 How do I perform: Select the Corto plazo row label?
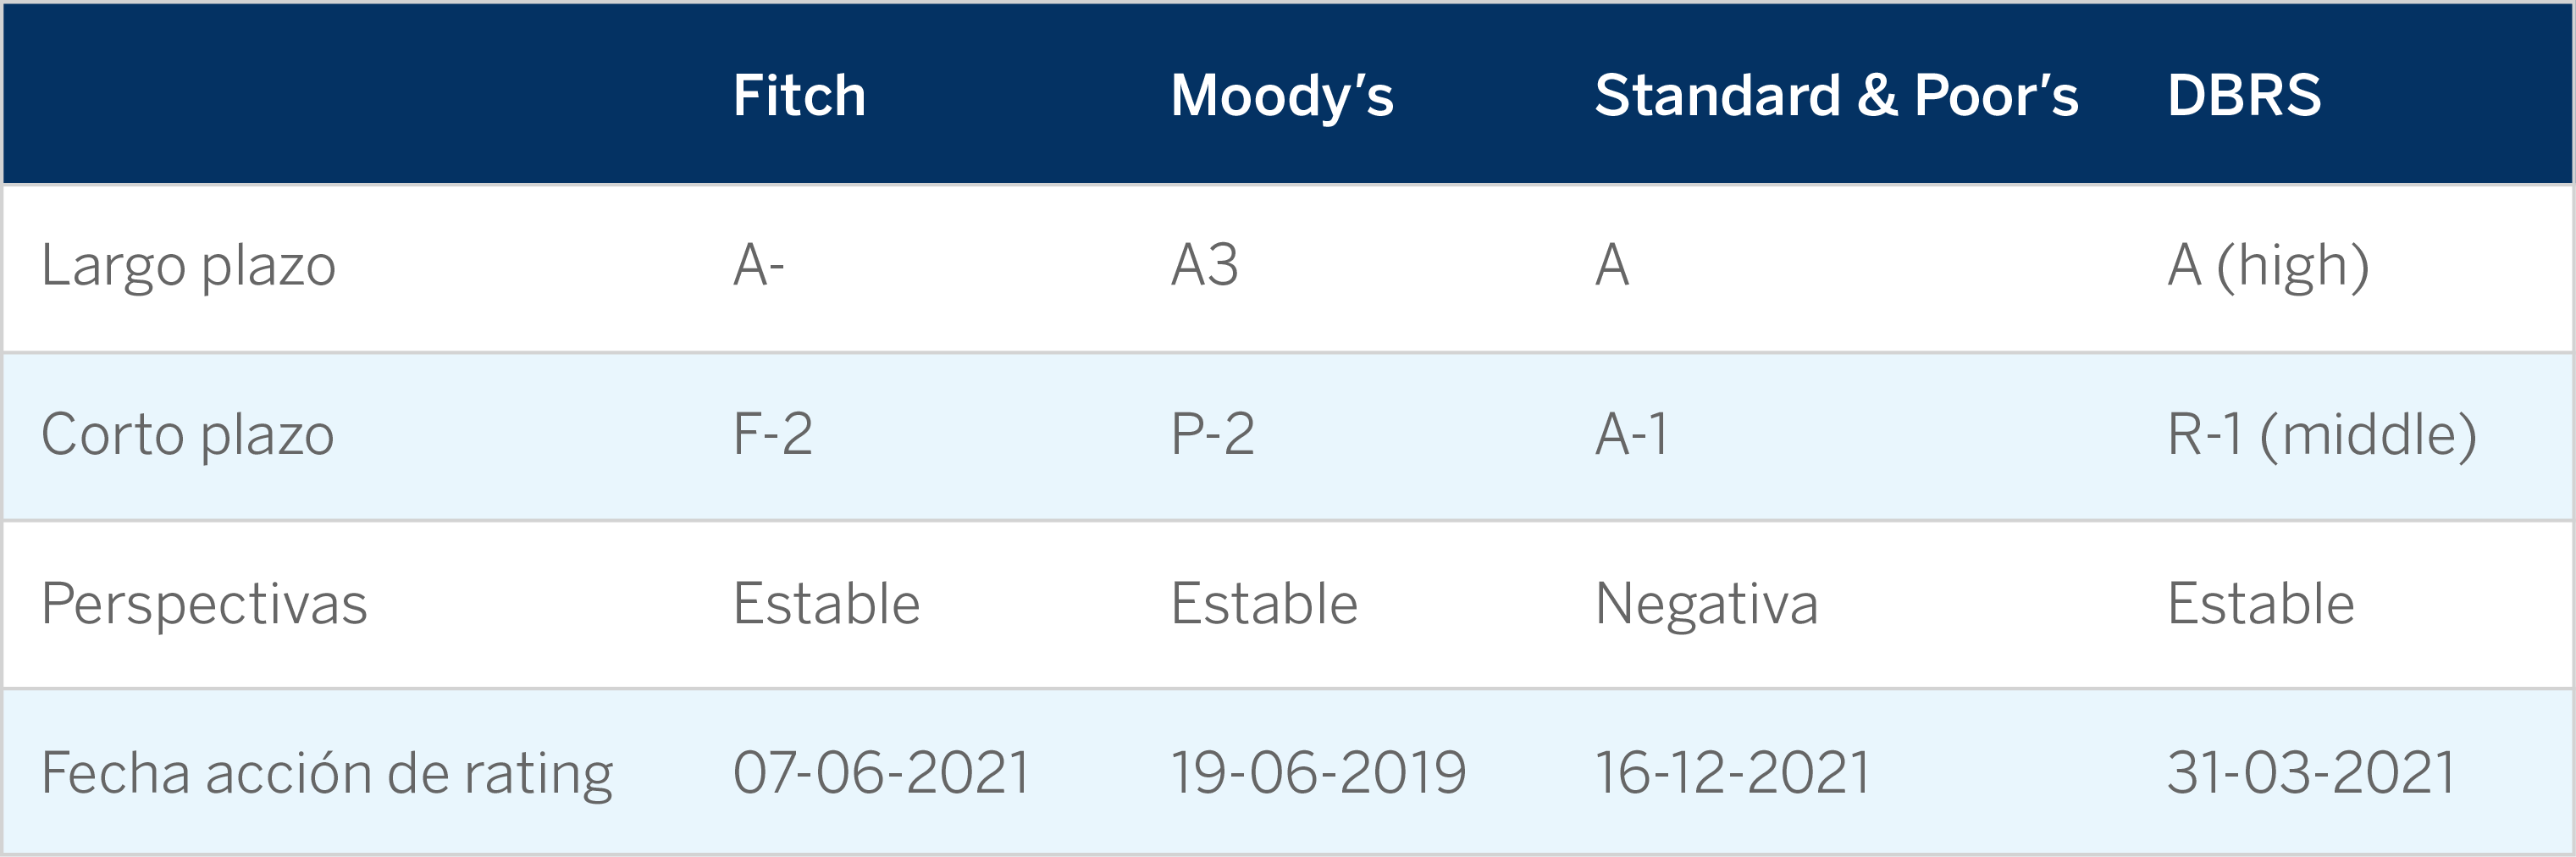pos(187,436)
